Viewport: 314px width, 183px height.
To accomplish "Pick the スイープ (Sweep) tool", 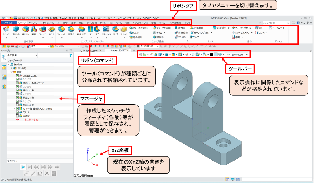I will click(42, 31).
